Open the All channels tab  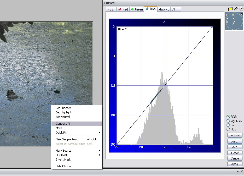tap(176, 9)
